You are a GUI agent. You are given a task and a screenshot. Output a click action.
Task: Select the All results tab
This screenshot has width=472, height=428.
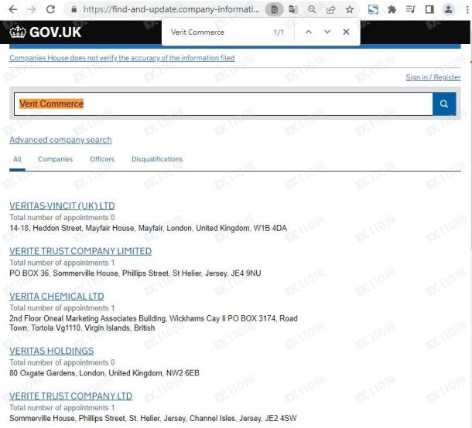click(x=17, y=159)
